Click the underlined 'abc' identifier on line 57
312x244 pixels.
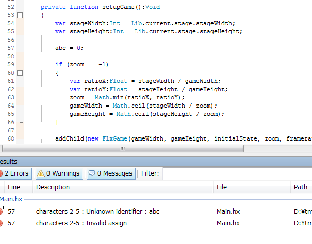60,48
